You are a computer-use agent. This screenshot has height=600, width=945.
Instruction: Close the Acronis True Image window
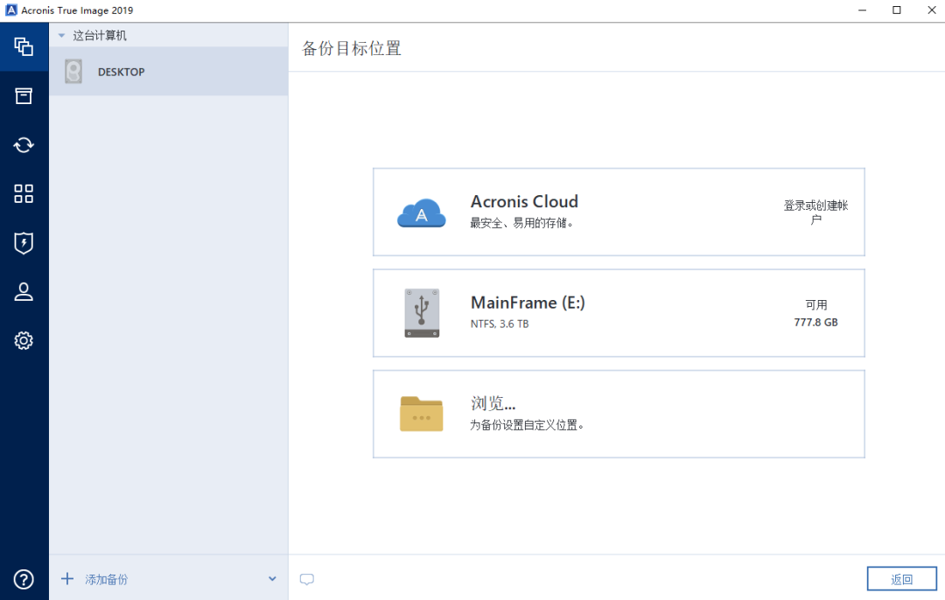coord(931,10)
